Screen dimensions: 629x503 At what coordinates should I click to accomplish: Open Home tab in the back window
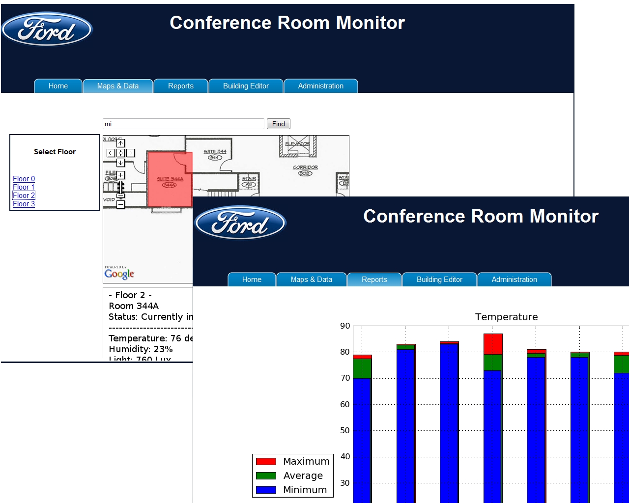tap(58, 86)
